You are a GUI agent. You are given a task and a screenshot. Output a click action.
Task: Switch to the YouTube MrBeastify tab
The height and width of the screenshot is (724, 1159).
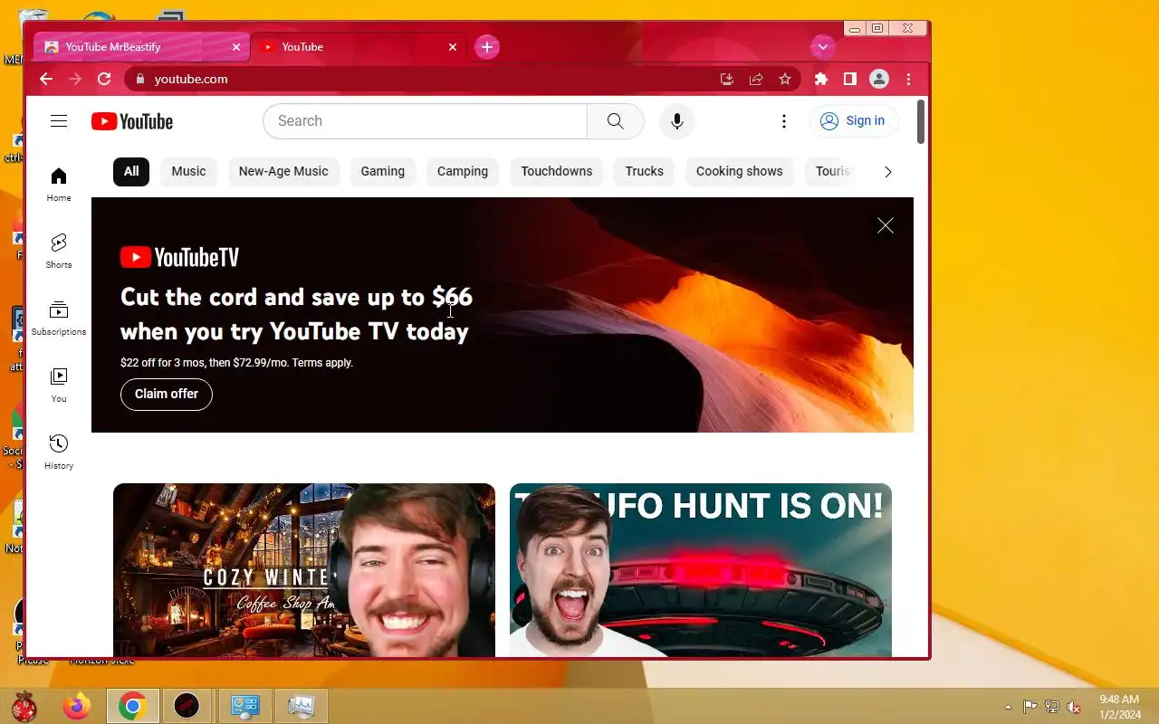(143, 47)
